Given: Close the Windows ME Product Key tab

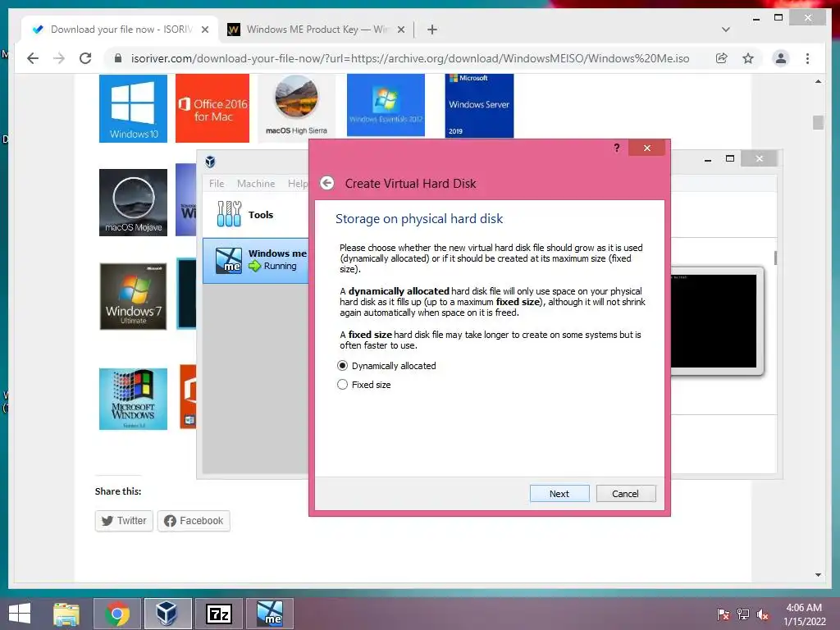Looking at the screenshot, I should pyautogui.click(x=400, y=30).
